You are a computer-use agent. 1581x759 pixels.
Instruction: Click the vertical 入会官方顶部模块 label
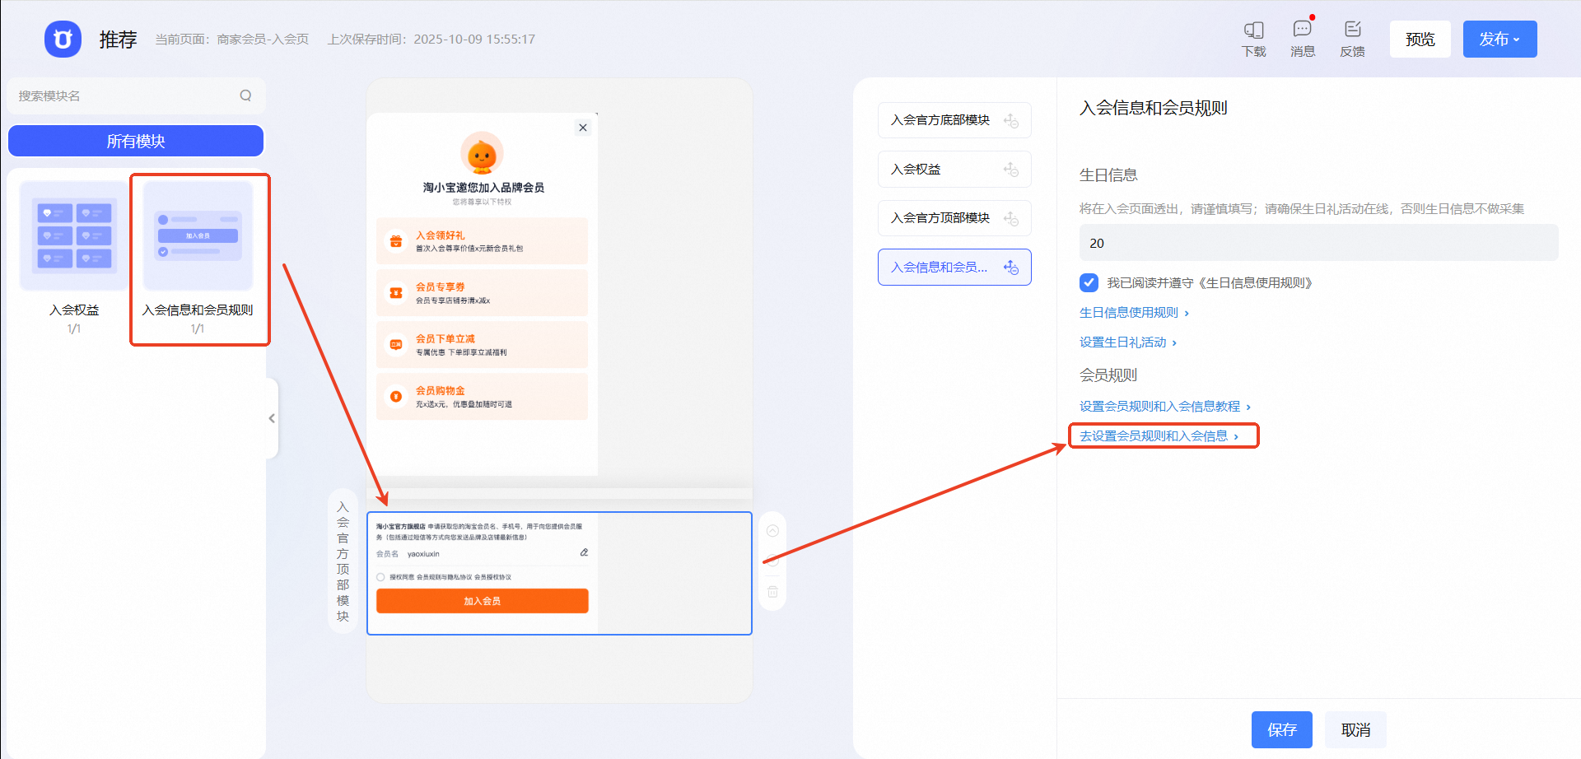[343, 561]
